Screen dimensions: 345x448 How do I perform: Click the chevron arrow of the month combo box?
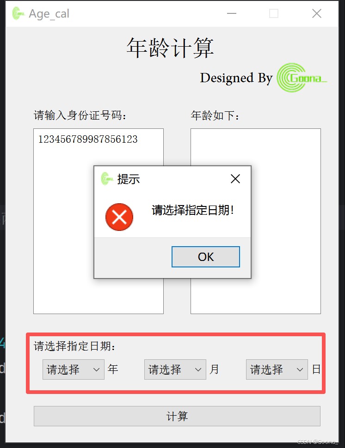(198, 369)
